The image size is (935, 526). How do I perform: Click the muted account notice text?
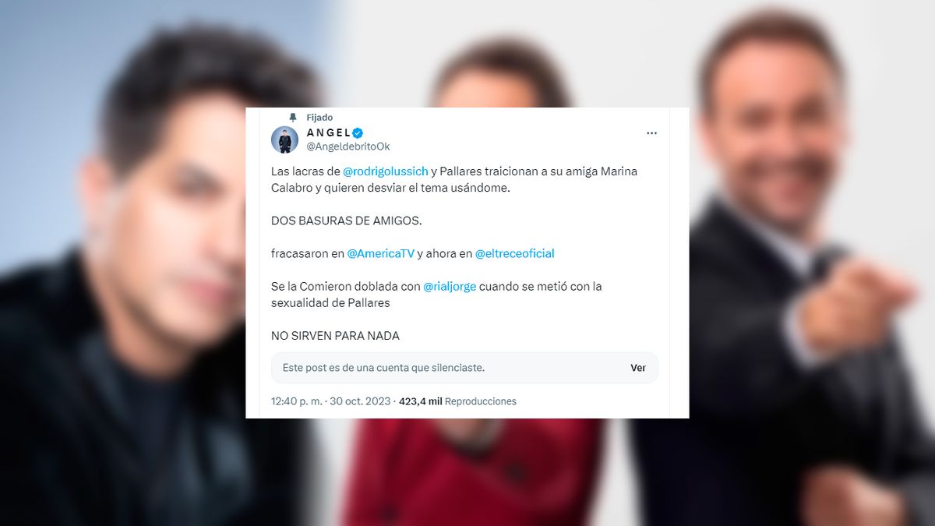pos(383,368)
